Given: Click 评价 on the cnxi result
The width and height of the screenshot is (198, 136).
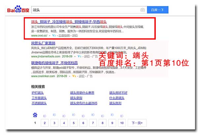Looking at the screenshot, I should [75, 36].
